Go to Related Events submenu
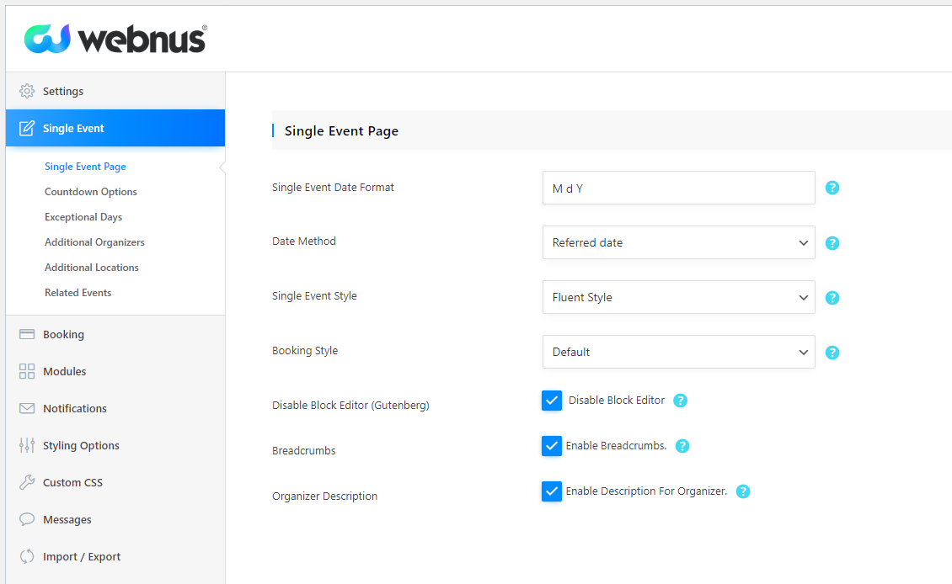Viewport: 952px width, 584px height. point(78,292)
